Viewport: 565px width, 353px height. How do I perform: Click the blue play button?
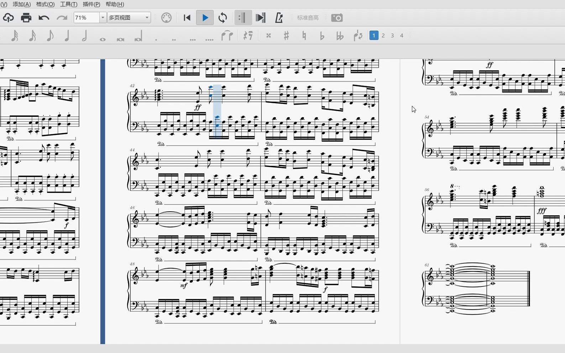205,18
